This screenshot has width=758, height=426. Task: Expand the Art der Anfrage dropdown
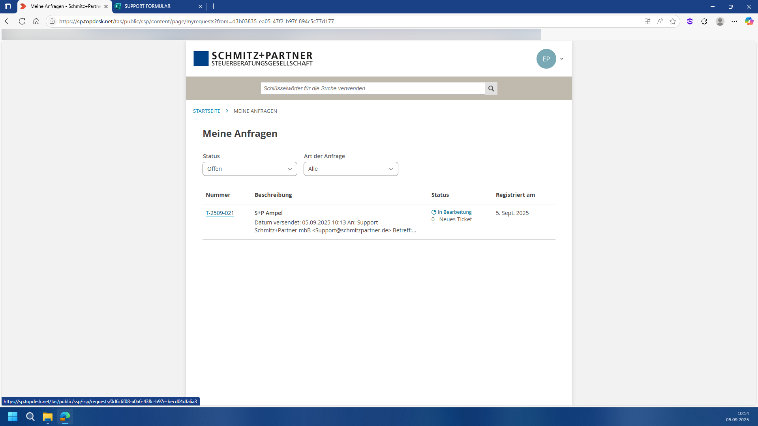pos(351,169)
